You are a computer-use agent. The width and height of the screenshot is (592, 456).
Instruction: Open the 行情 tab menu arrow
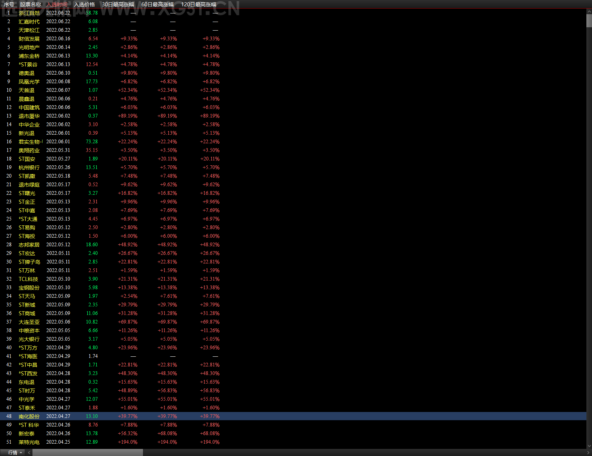point(21,453)
